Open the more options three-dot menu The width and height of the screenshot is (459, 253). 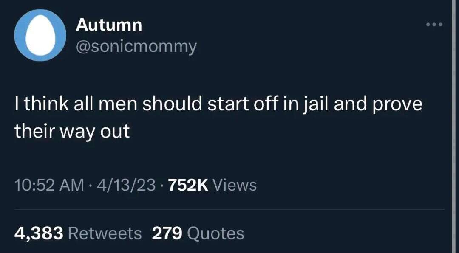(x=434, y=25)
